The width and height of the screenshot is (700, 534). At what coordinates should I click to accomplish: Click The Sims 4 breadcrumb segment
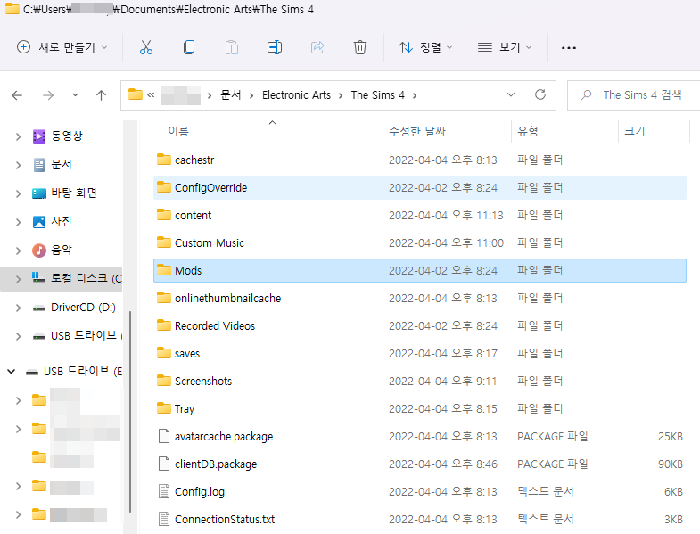pyautogui.click(x=378, y=95)
